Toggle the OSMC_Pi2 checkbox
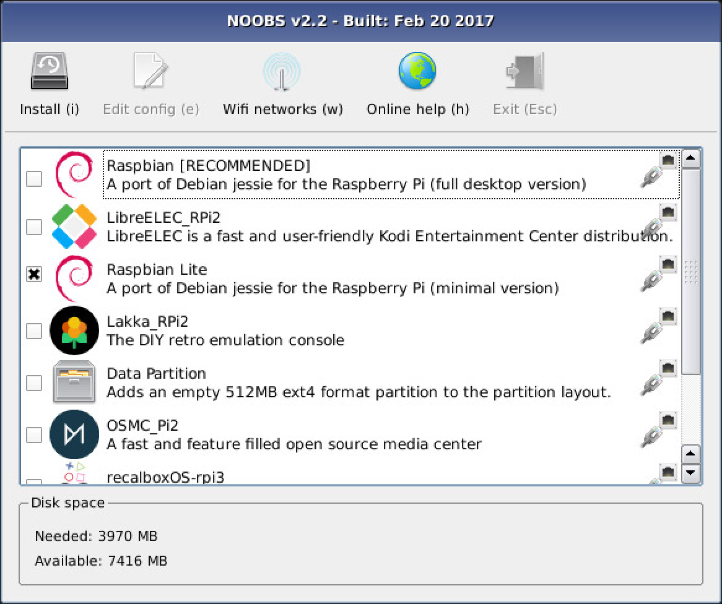This screenshot has width=722, height=604. (x=34, y=435)
